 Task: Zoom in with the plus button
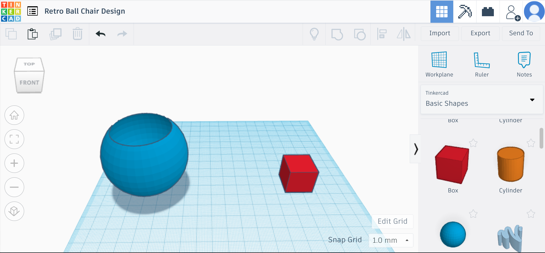coord(14,163)
